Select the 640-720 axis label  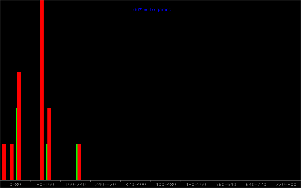click(256, 185)
